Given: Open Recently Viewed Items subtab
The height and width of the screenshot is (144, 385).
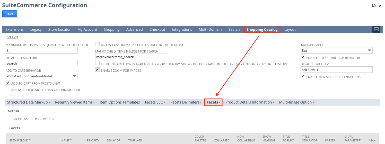Looking at the screenshot, I should [x=75, y=102].
